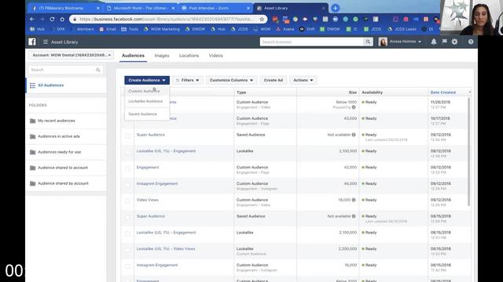Click the info icon next to 18,000 size
Screen dimensions: 503x282
(354, 200)
